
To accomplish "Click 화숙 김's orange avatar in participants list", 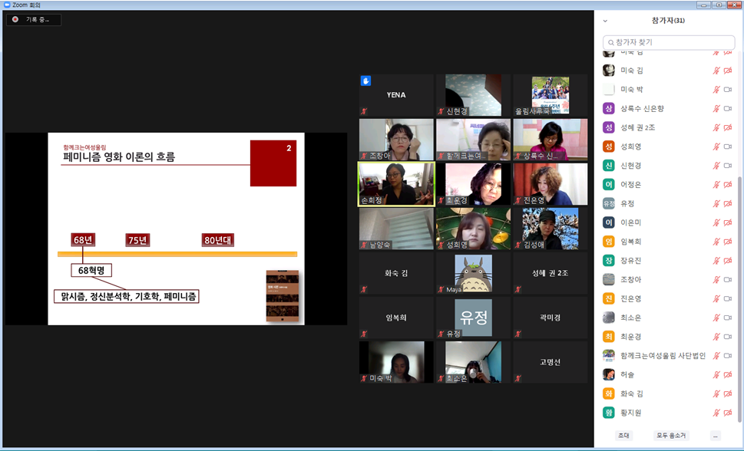I will 609,393.
